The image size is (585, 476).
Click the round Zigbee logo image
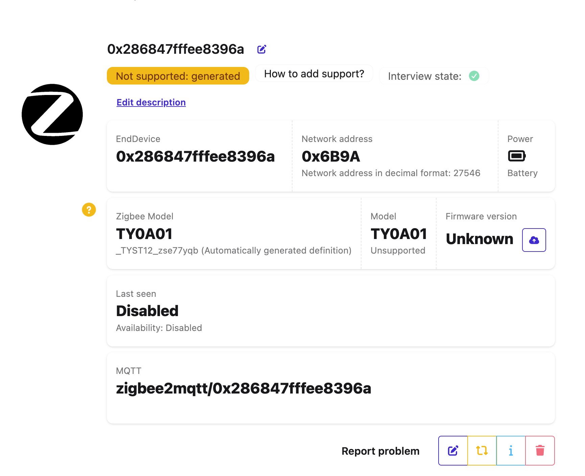[52, 114]
